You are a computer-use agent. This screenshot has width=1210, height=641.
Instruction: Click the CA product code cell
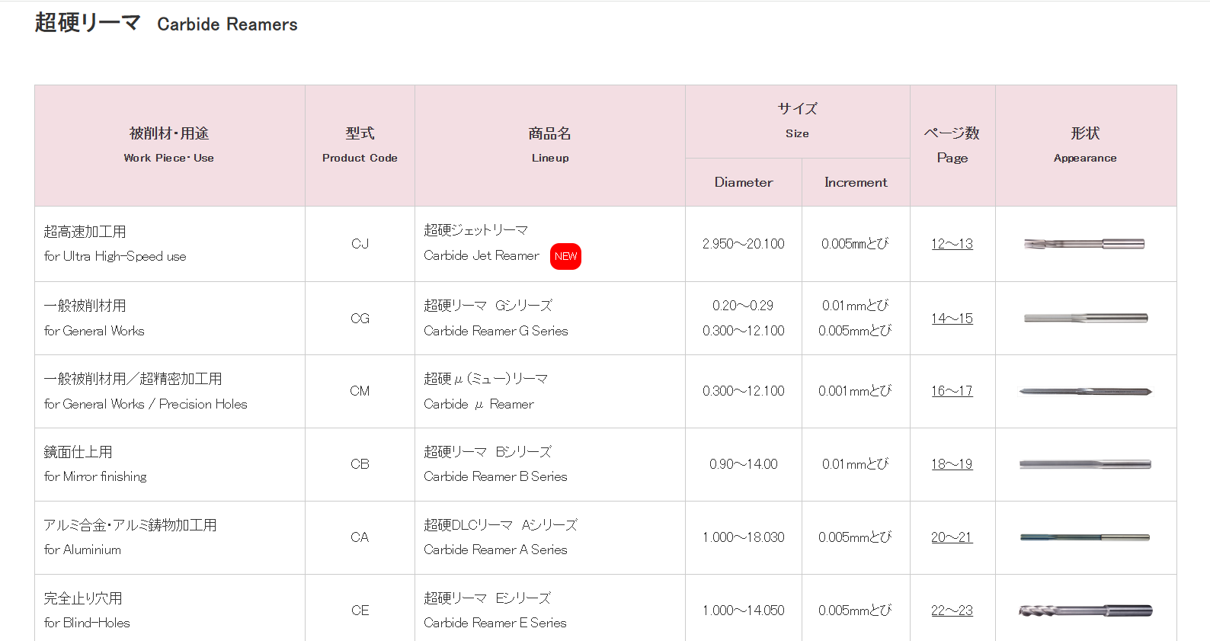(x=360, y=537)
